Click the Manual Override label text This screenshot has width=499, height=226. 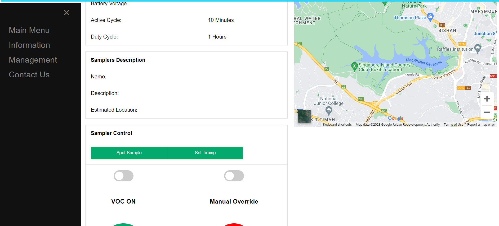[234, 201]
